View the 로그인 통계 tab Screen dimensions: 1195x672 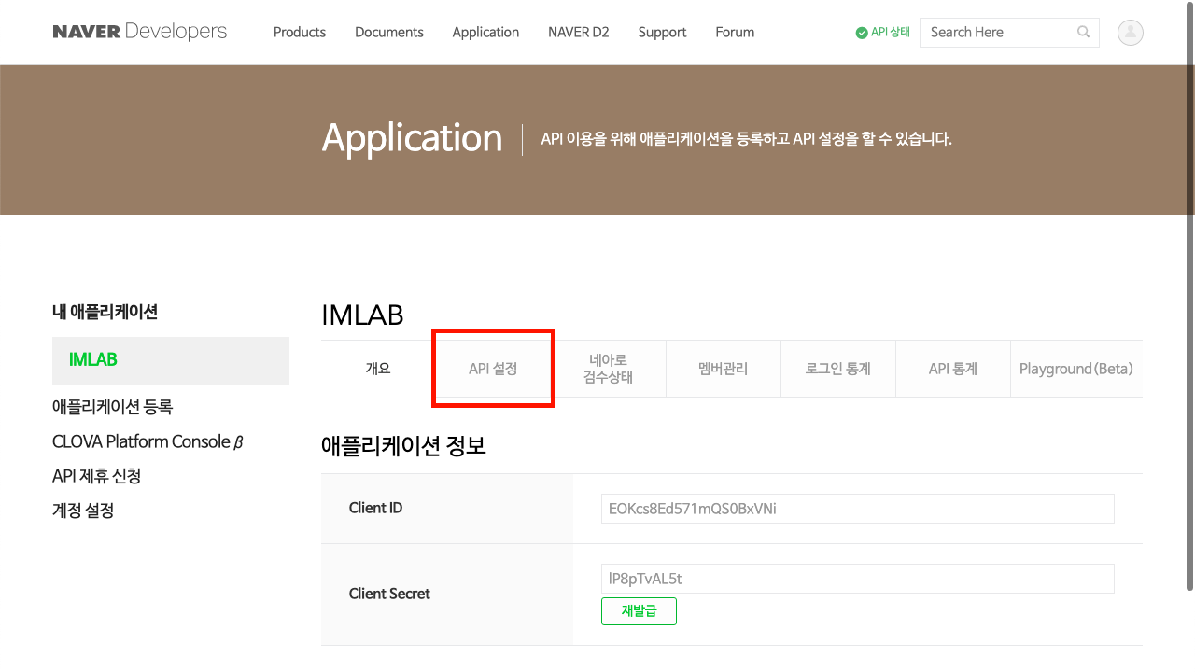(x=838, y=369)
